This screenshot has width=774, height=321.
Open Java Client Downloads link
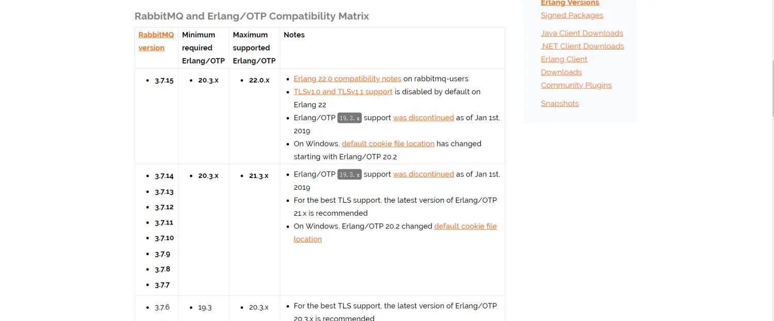pyautogui.click(x=582, y=33)
